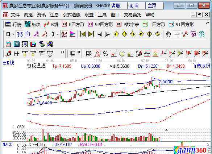Open the calendar 21 icon
Image resolution: width=212 pixels, height=154 pixels.
point(8,44)
